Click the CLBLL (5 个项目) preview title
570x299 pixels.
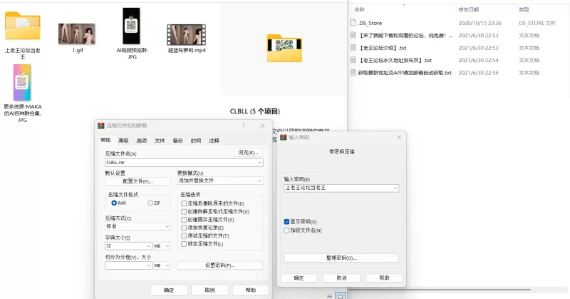click(x=255, y=111)
